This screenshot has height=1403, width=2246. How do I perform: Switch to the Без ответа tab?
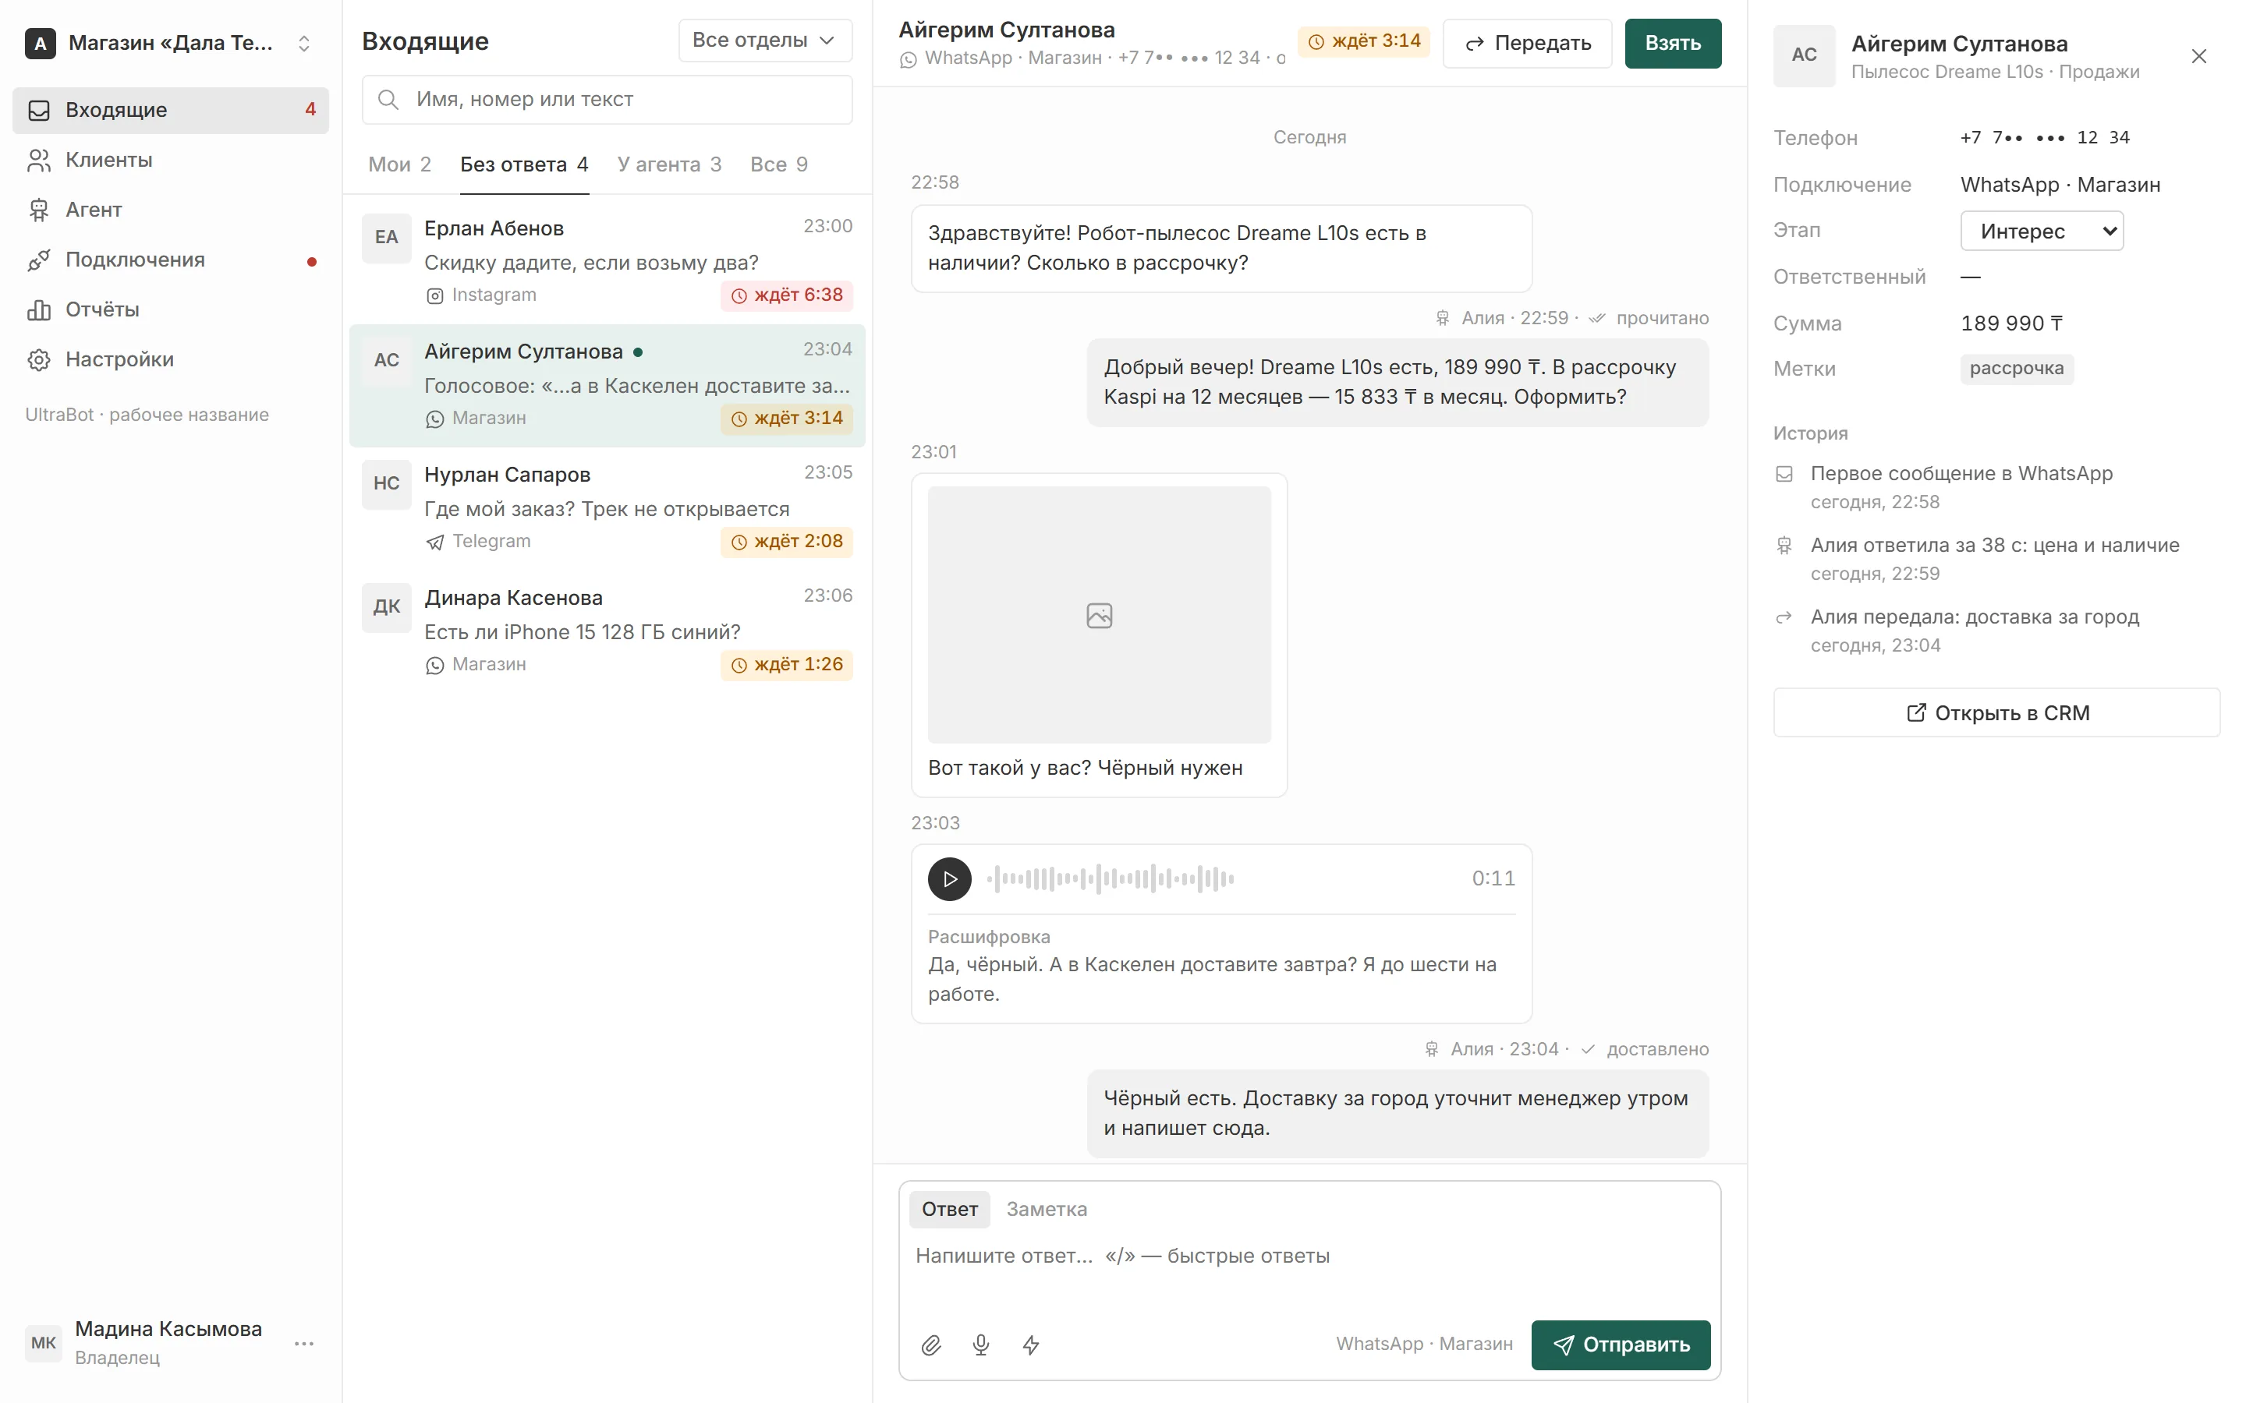pyautogui.click(x=524, y=164)
